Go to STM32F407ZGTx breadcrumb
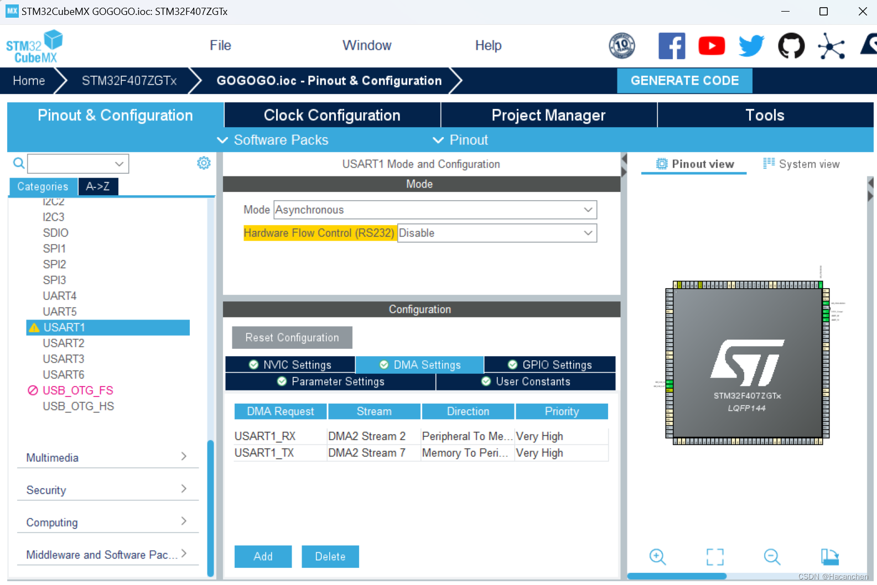This screenshot has width=877, height=585. 129,81
